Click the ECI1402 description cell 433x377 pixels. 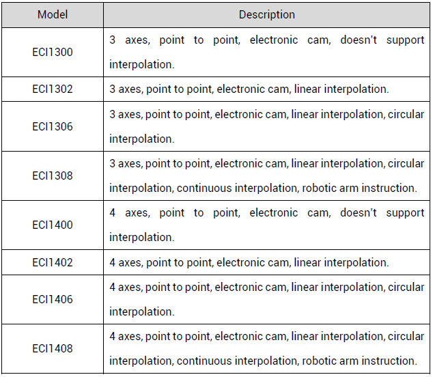(266, 262)
